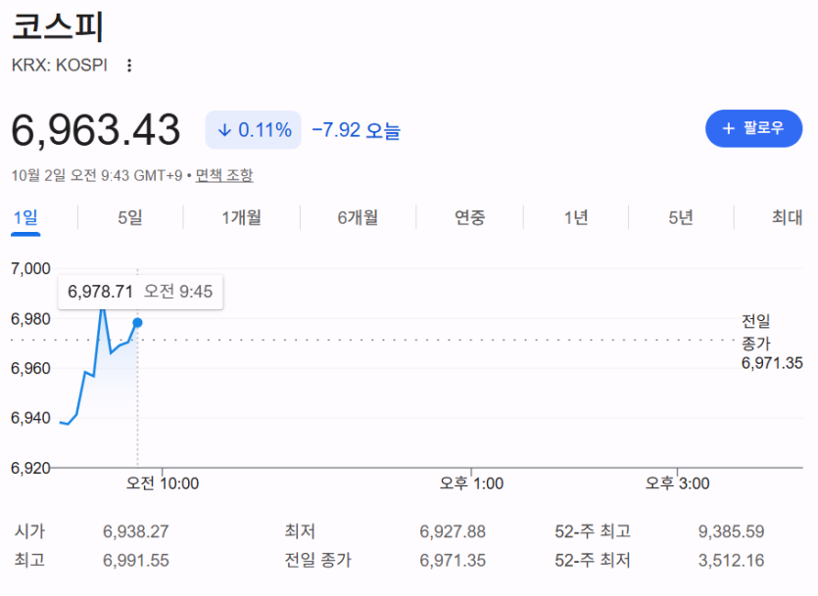Click the current index value 6,963.43

(x=96, y=130)
